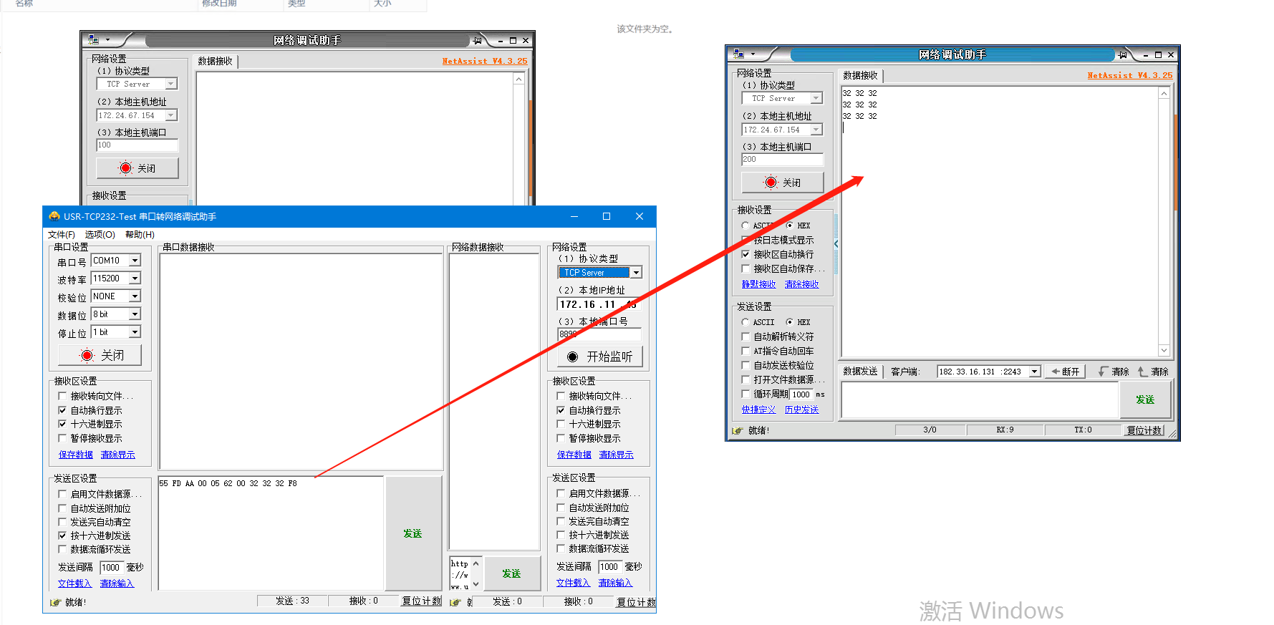The image size is (1274, 625).
Task: Click the pin icon in the right NetAssist title bar
Action: [x=1122, y=55]
